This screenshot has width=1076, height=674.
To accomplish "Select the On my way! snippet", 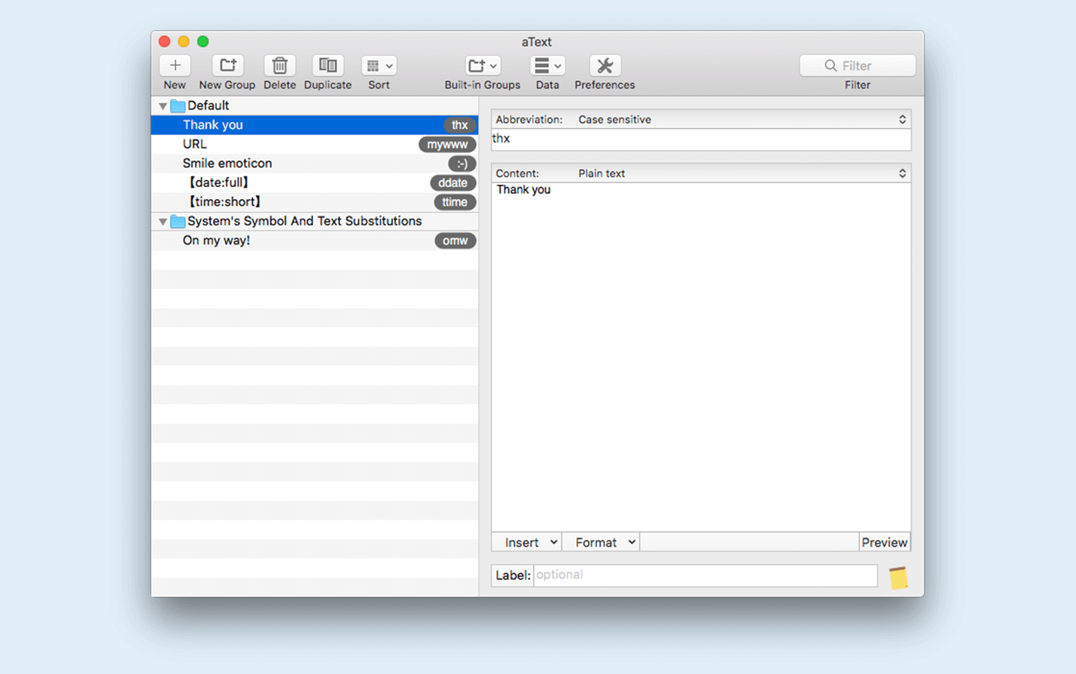I will pos(216,241).
